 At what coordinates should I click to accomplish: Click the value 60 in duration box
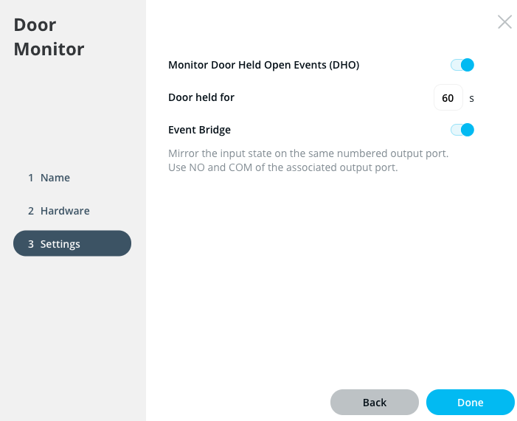coord(448,97)
